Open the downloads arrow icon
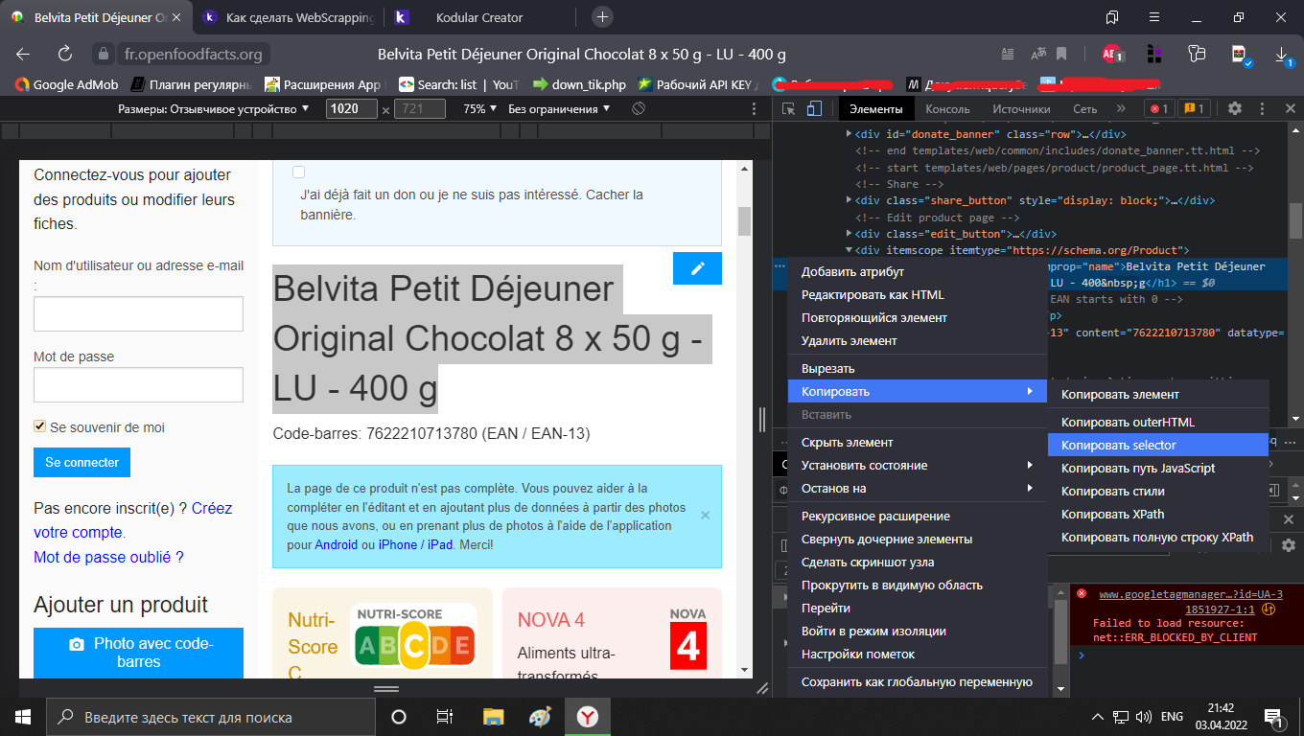This screenshot has width=1304, height=736. click(1283, 55)
